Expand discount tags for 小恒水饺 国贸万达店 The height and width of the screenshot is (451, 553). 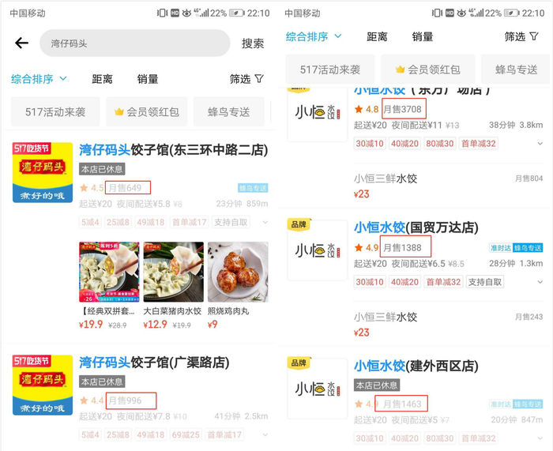[540, 282]
